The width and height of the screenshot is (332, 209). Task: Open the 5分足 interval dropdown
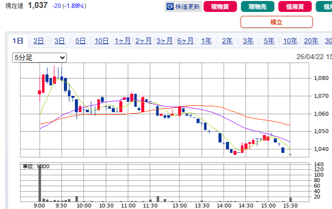(x=39, y=58)
